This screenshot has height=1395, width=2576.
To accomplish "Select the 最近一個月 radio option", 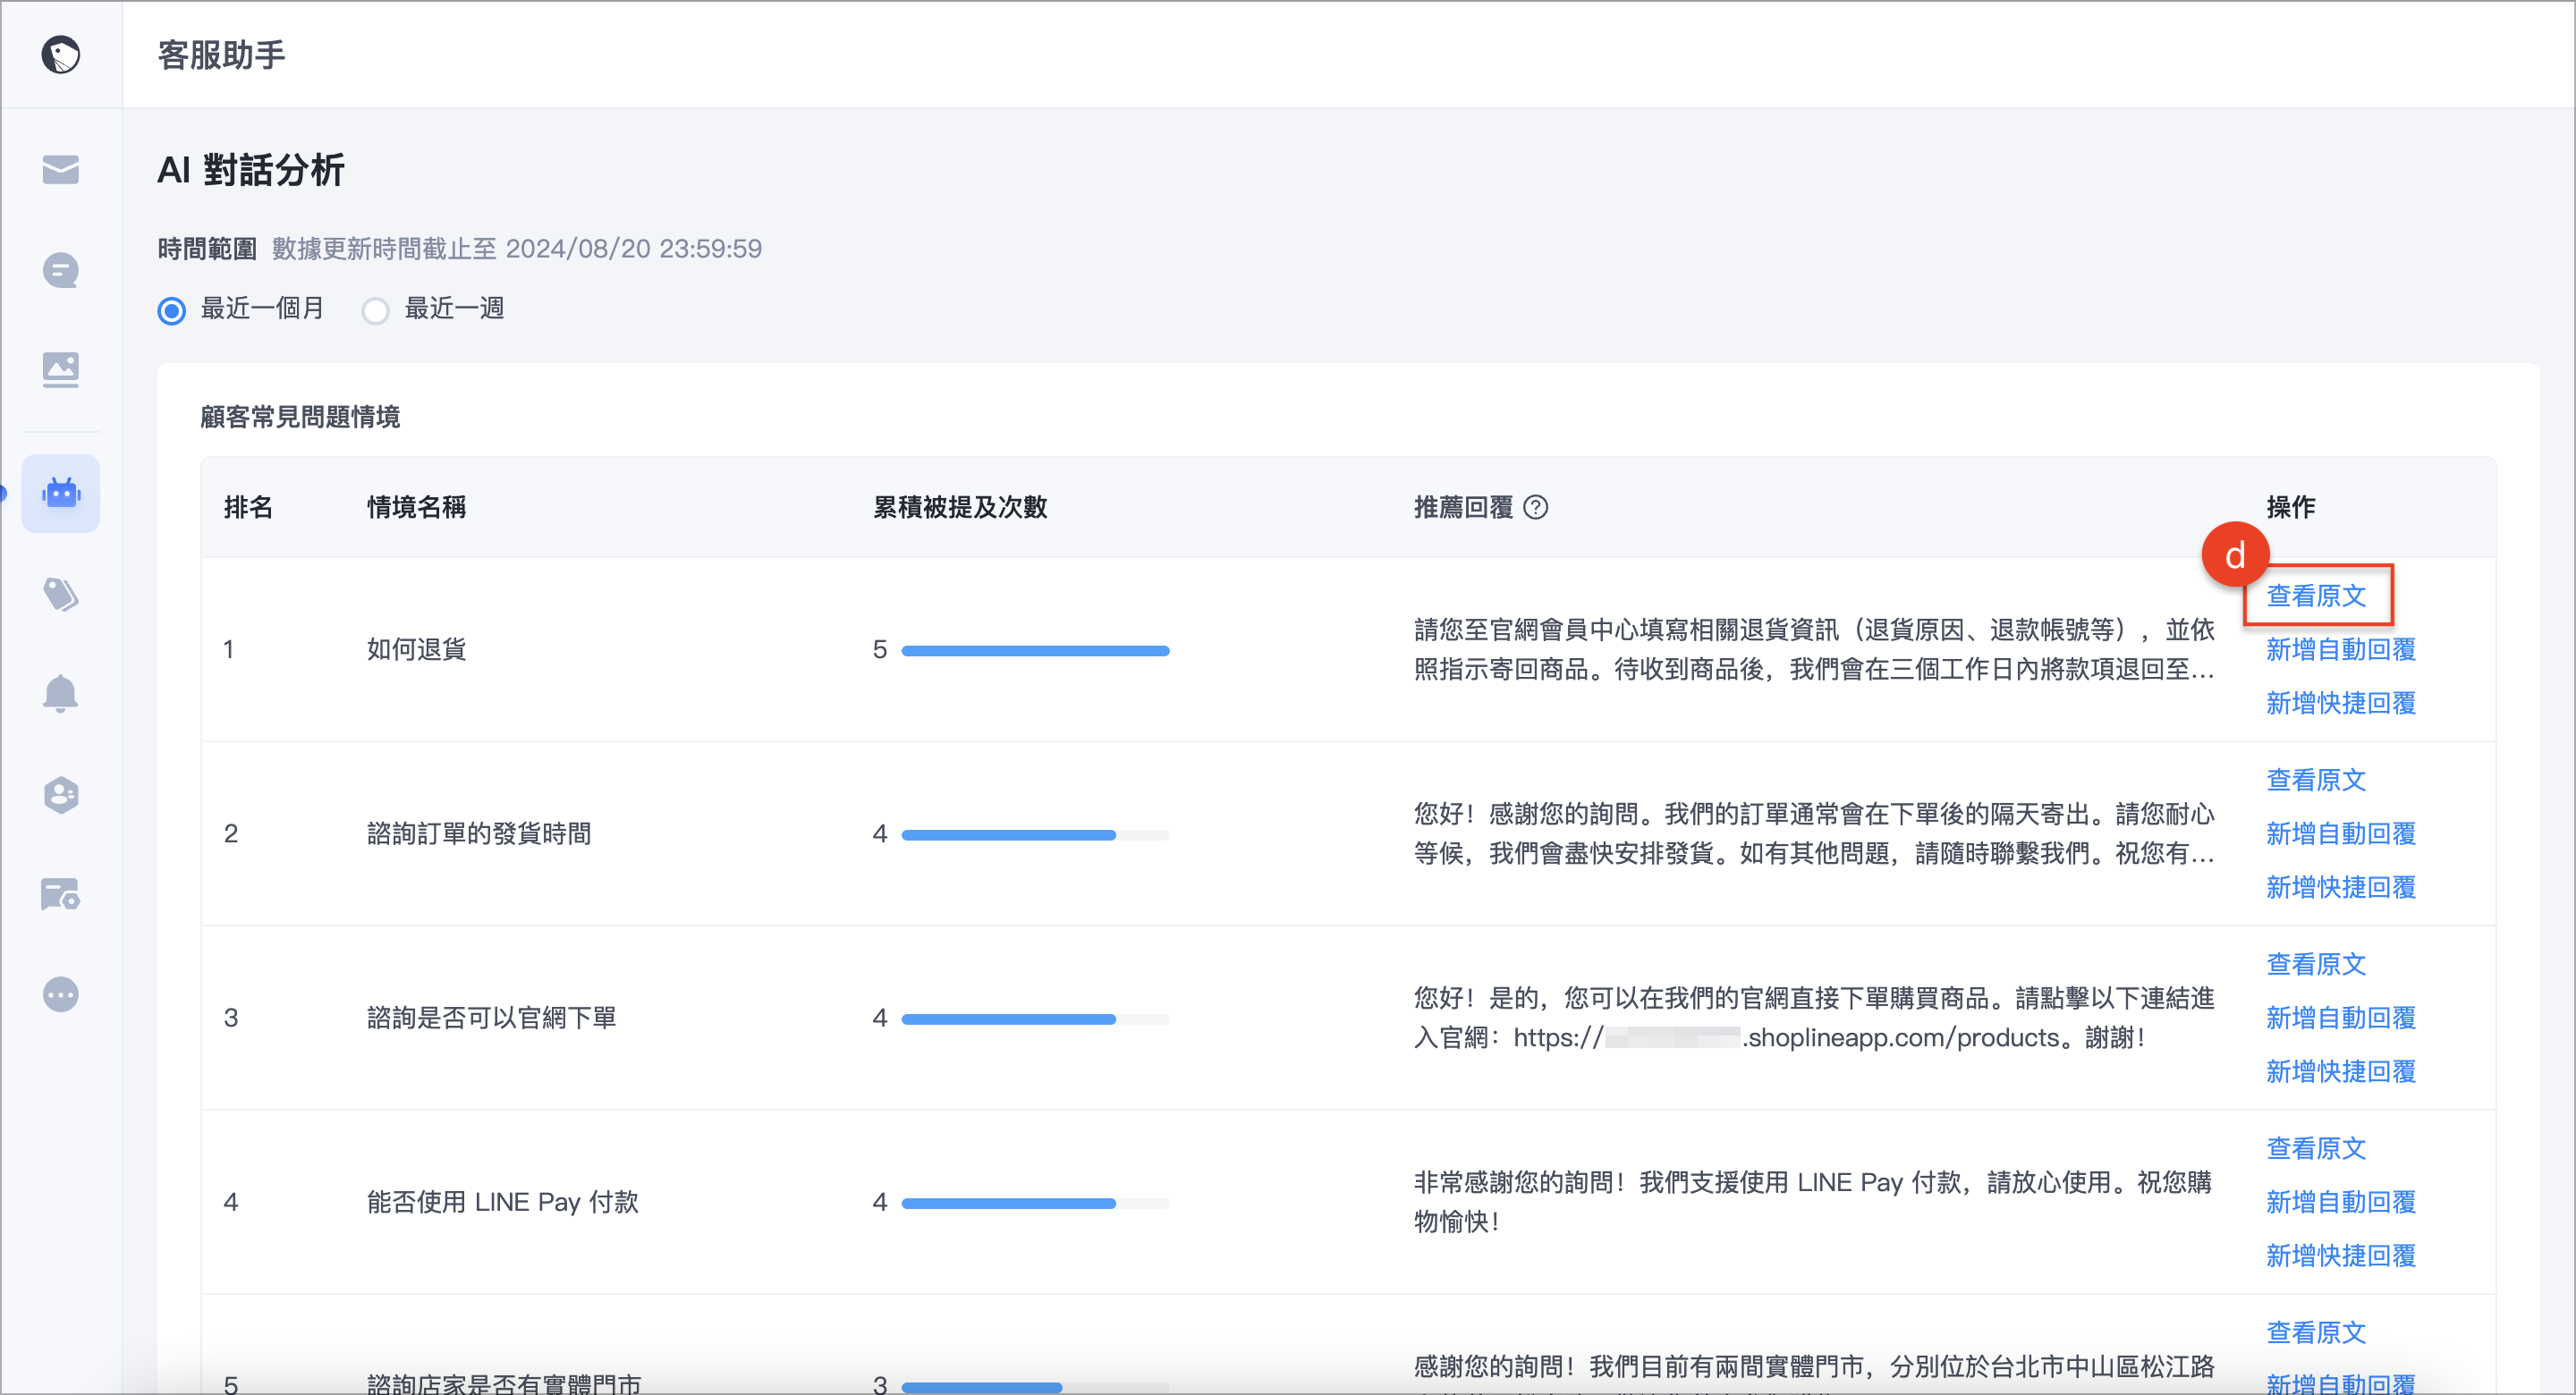I will pyautogui.click(x=172, y=310).
